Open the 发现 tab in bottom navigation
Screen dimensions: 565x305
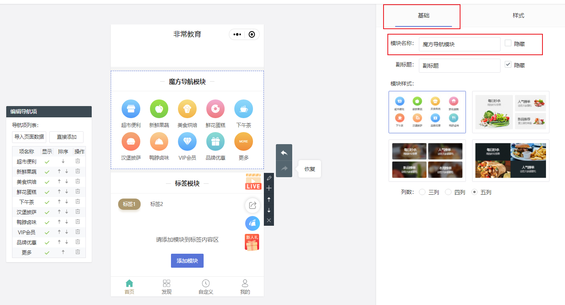(167, 286)
